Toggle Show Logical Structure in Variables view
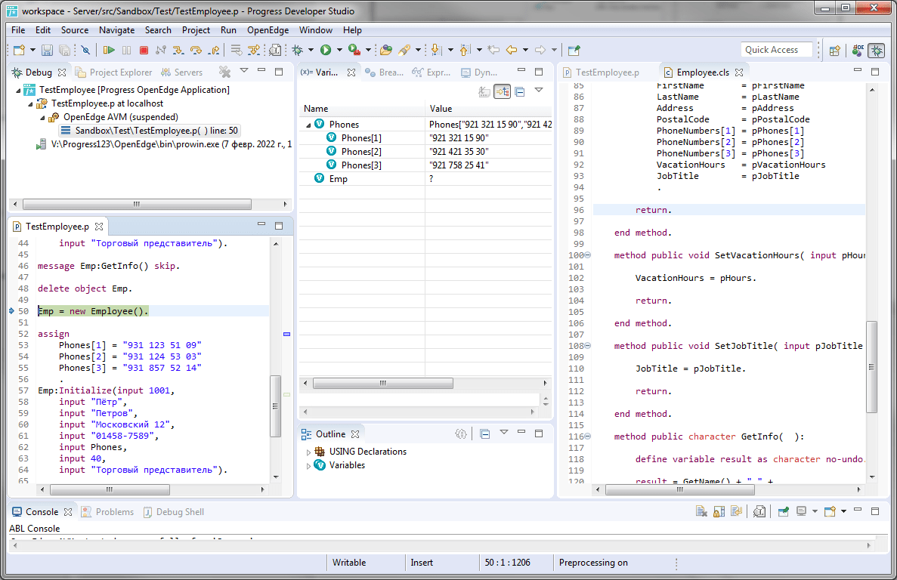 tap(503, 91)
